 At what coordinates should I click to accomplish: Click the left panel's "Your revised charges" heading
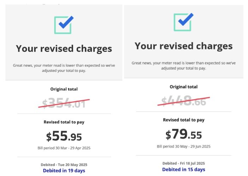click(64, 49)
